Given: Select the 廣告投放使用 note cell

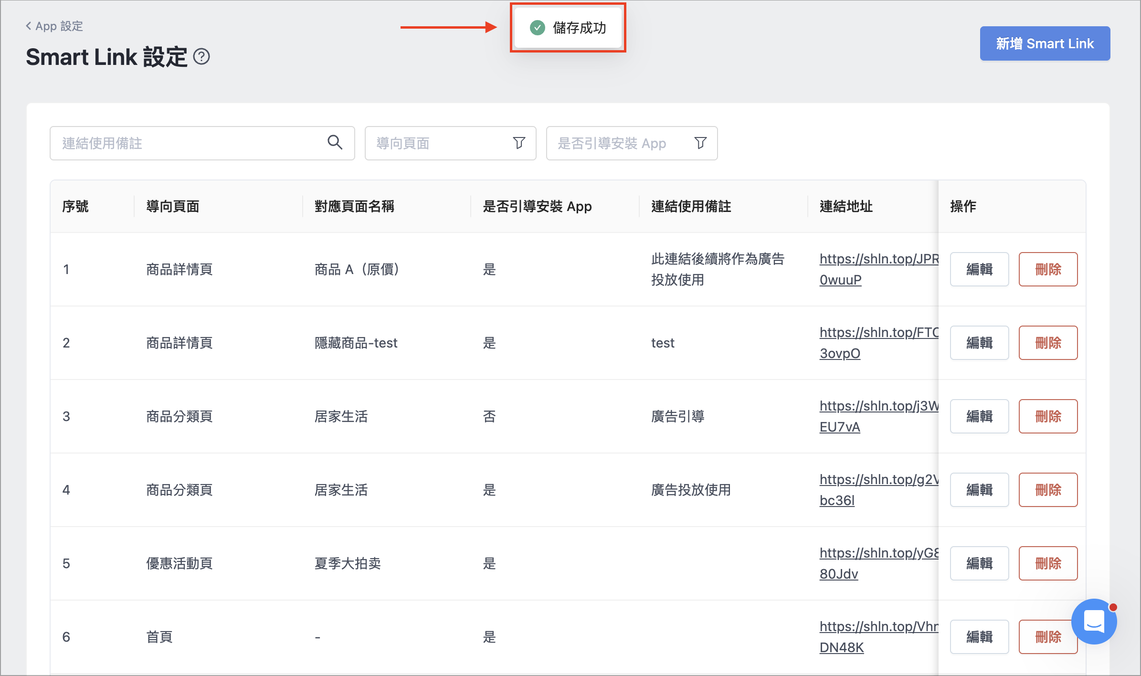Looking at the screenshot, I should pos(691,490).
